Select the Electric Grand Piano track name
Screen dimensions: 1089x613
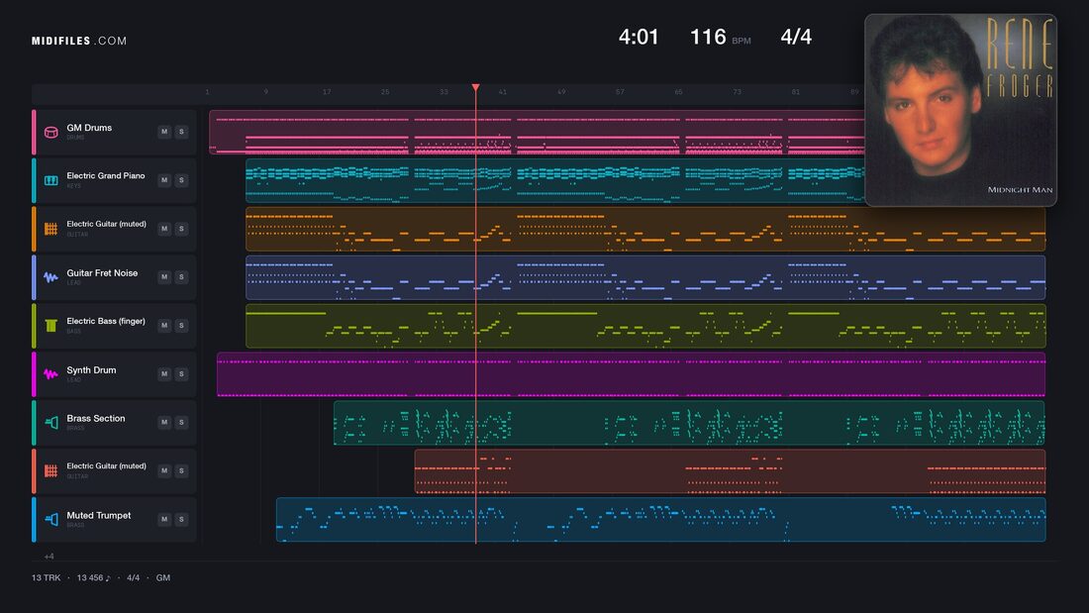(x=106, y=176)
